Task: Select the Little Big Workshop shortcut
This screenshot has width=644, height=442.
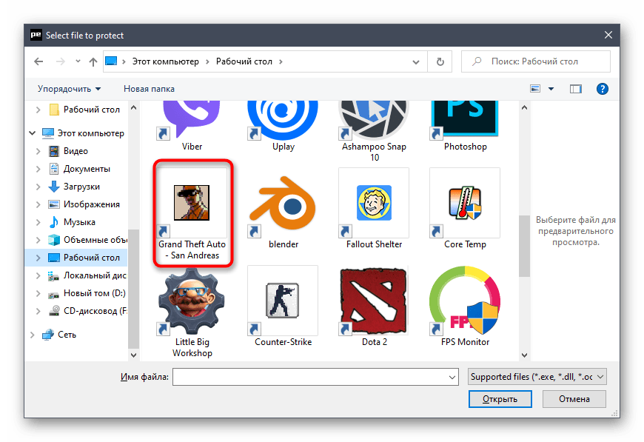Action: (192, 312)
